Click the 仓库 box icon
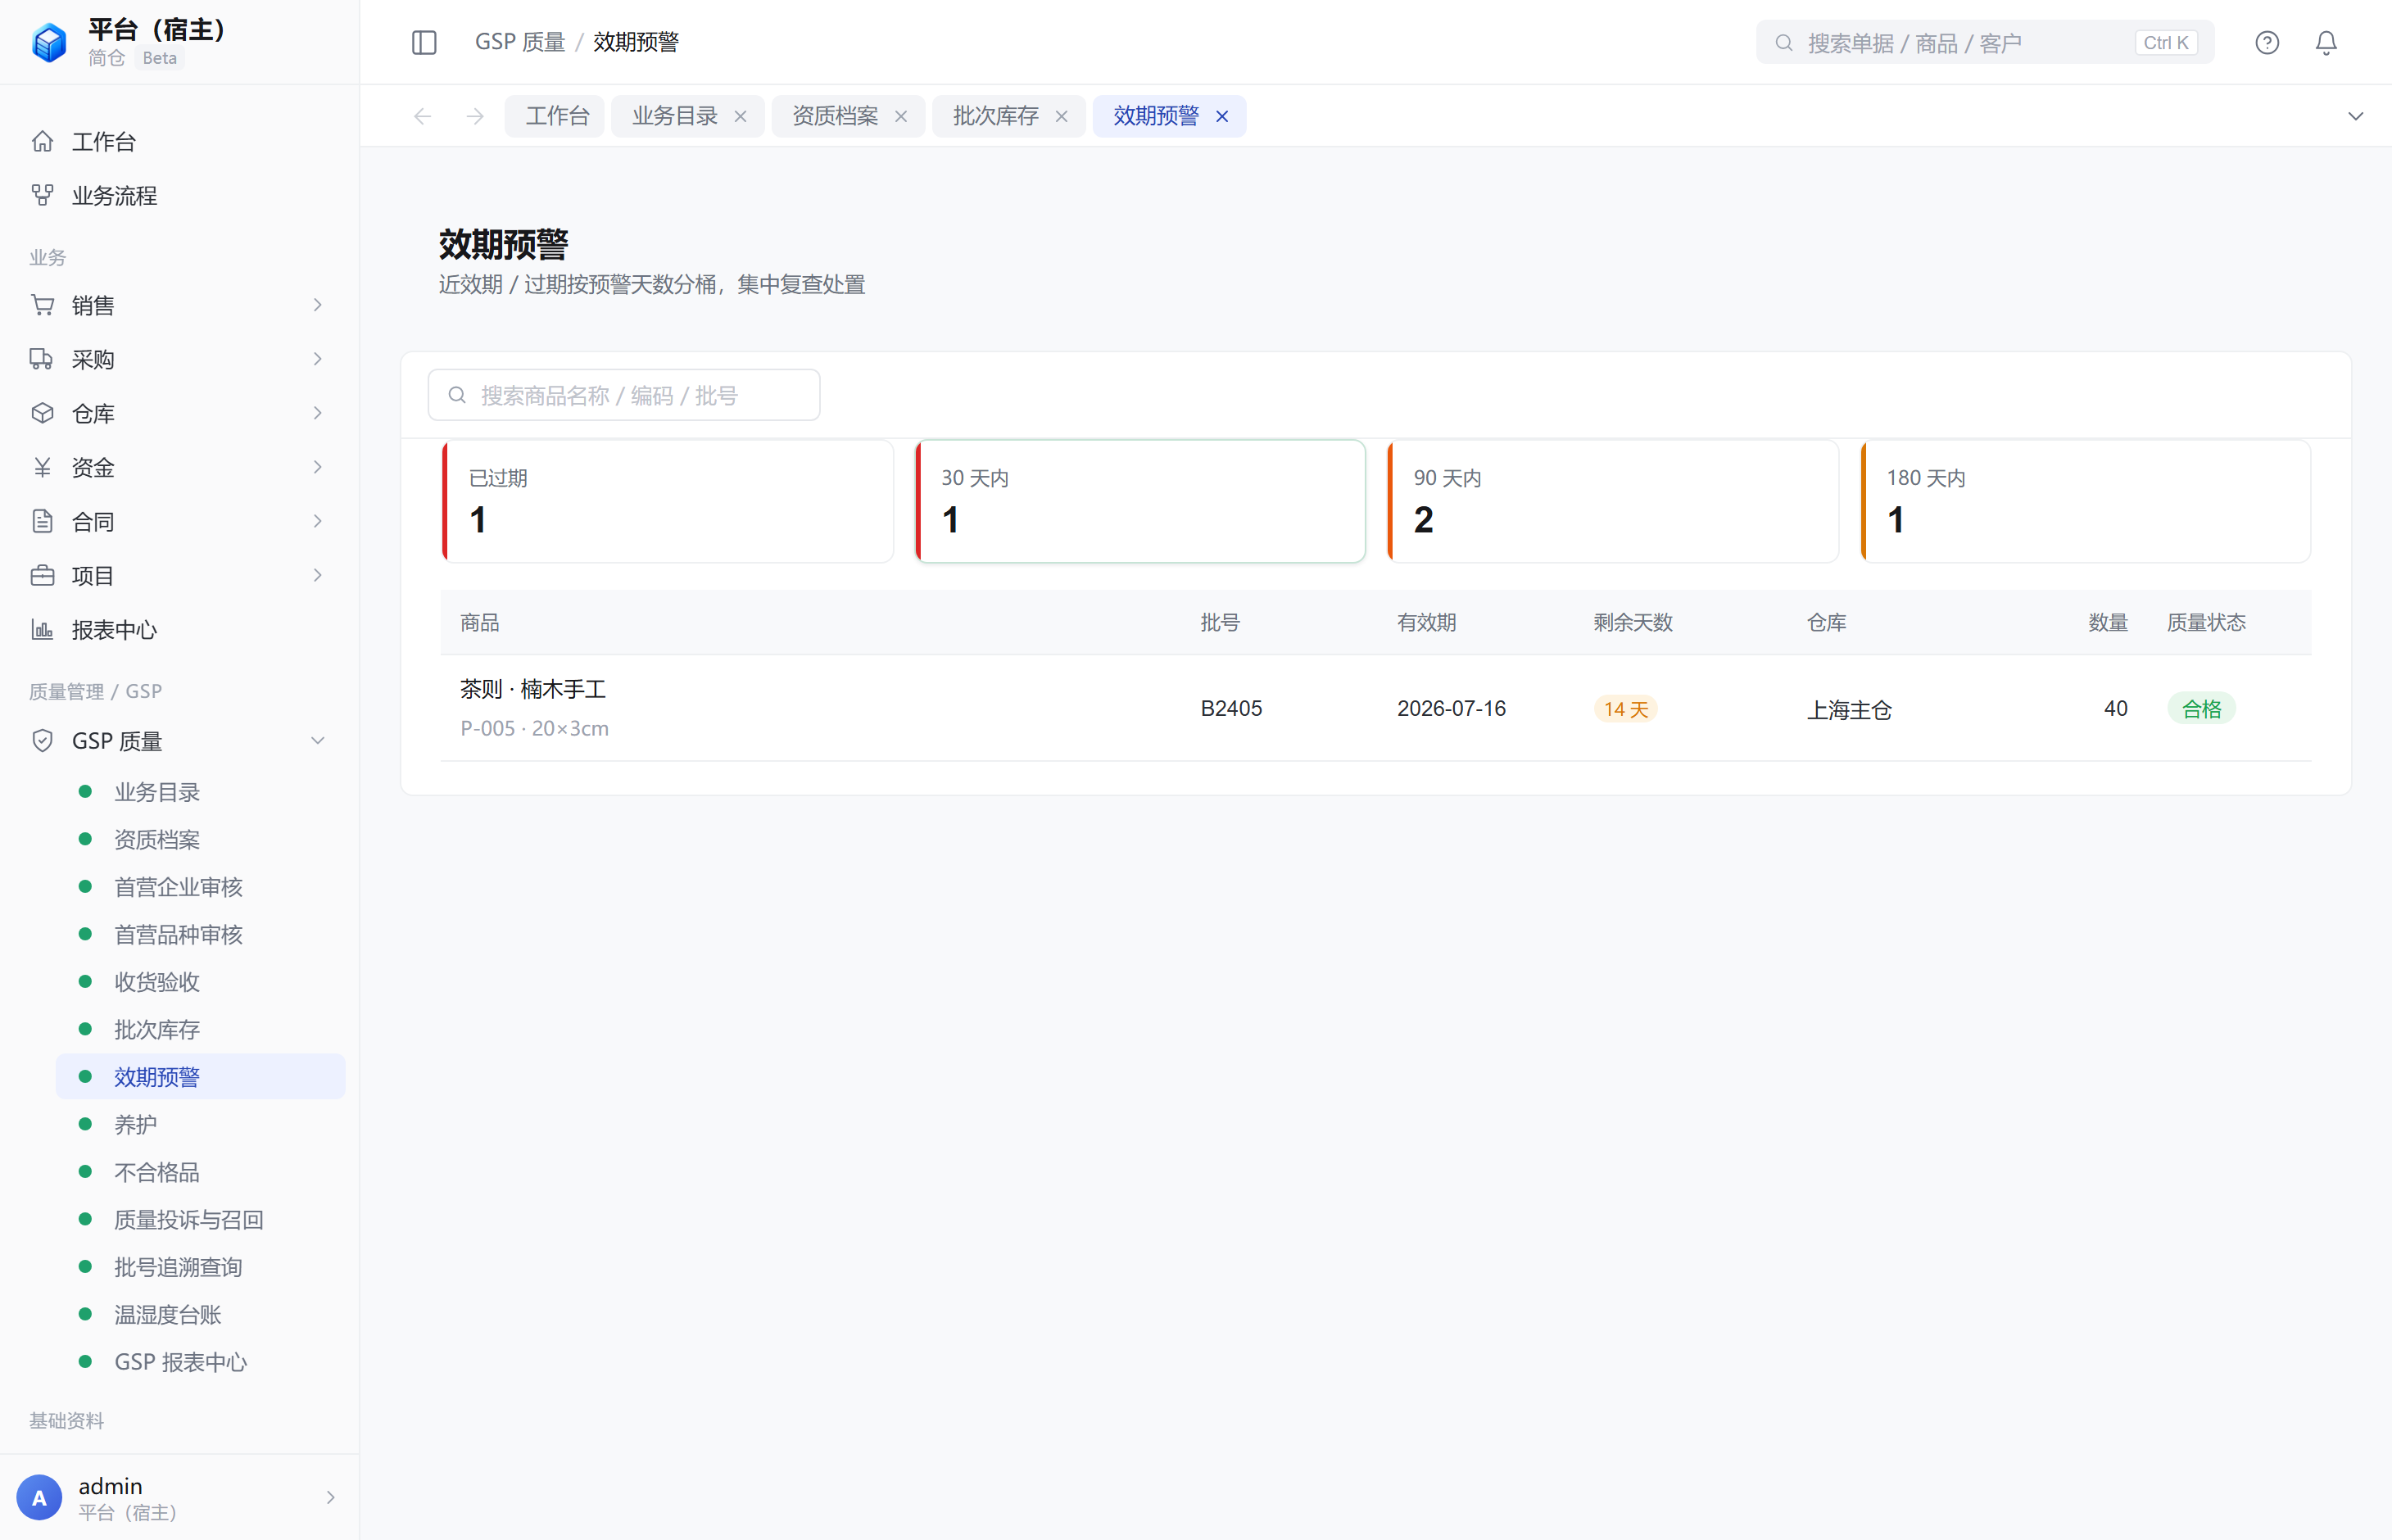The width and height of the screenshot is (2392, 1540). (x=42, y=413)
